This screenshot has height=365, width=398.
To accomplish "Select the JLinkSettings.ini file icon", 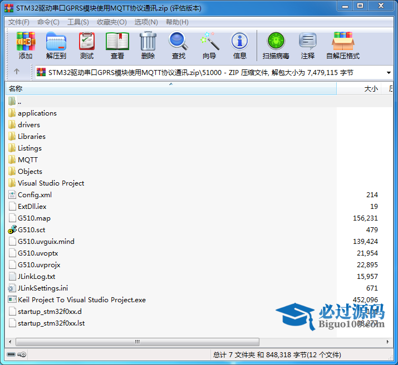I will click(x=12, y=288).
